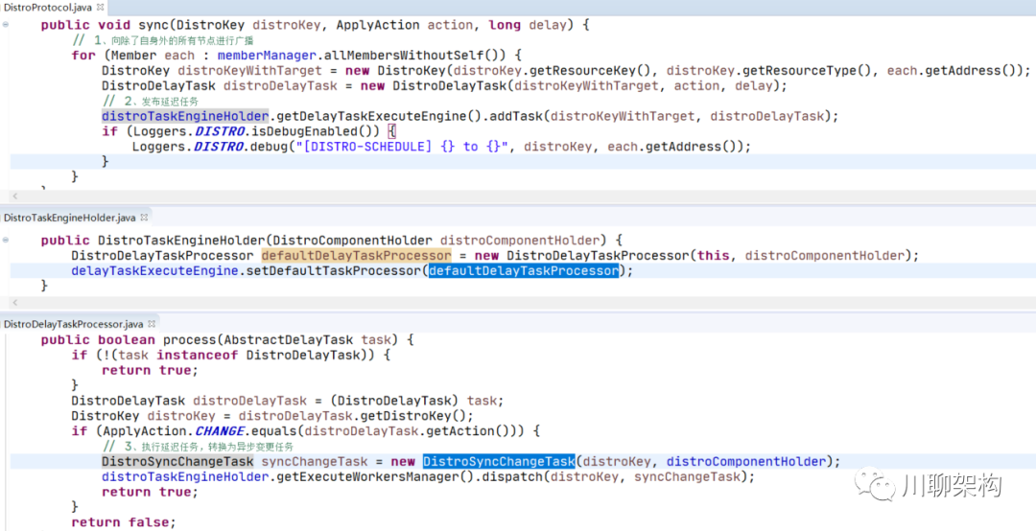Click the method name 'process' in its declaration
This screenshot has height=531, width=1036.
tap(190, 340)
